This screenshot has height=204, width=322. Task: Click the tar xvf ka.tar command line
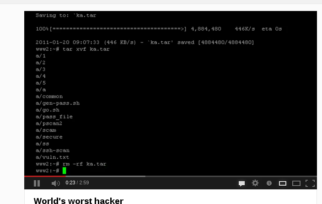point(73,49)
